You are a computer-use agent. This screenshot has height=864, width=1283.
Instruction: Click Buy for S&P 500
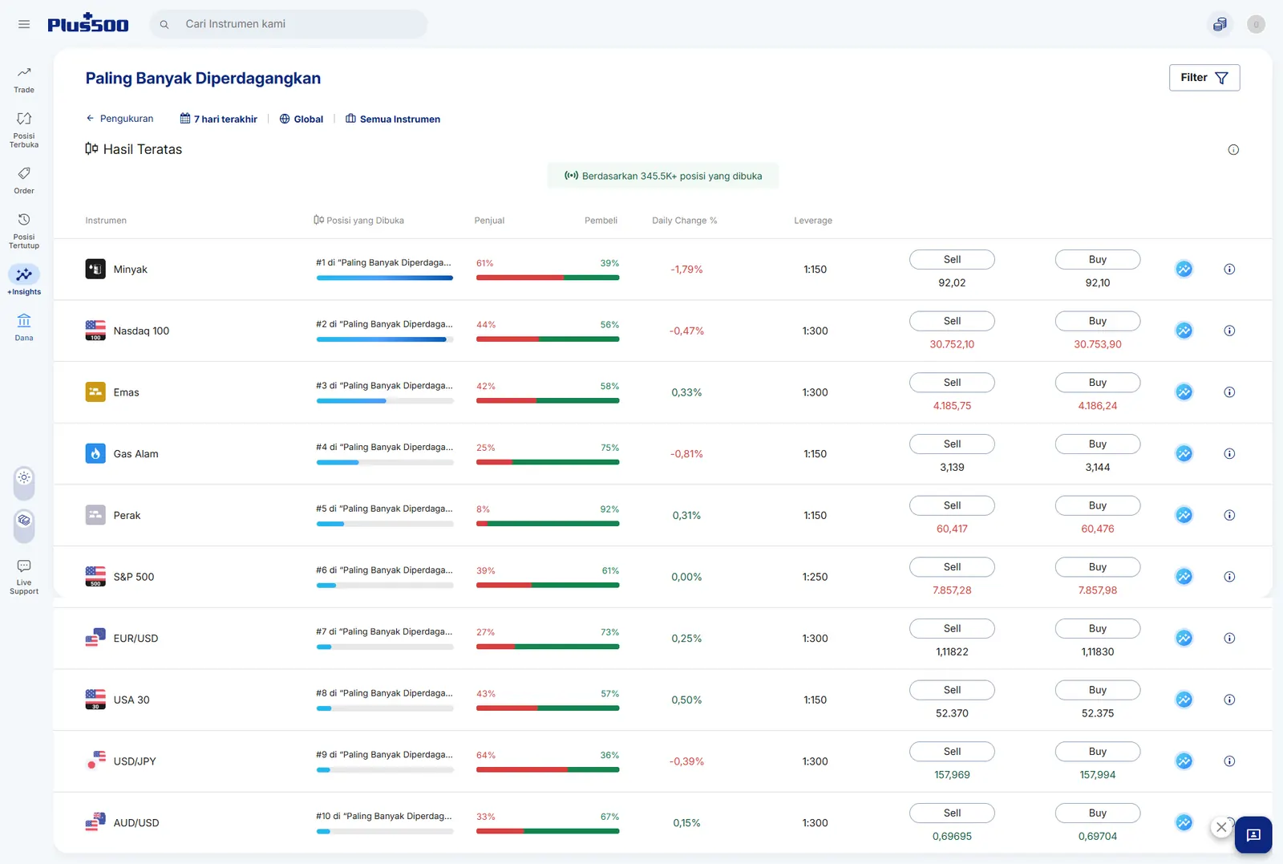click(x=1098, y=567)
